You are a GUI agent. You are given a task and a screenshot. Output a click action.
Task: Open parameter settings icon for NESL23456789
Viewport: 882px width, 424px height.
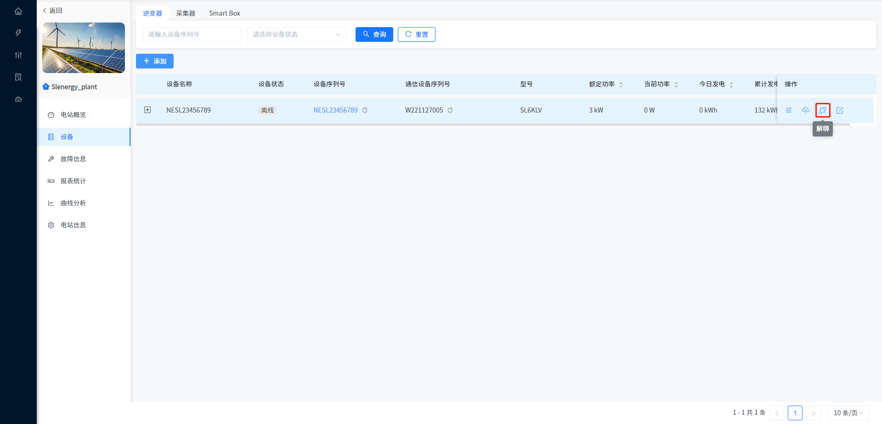pyautogui.click(x=788, y=110)
